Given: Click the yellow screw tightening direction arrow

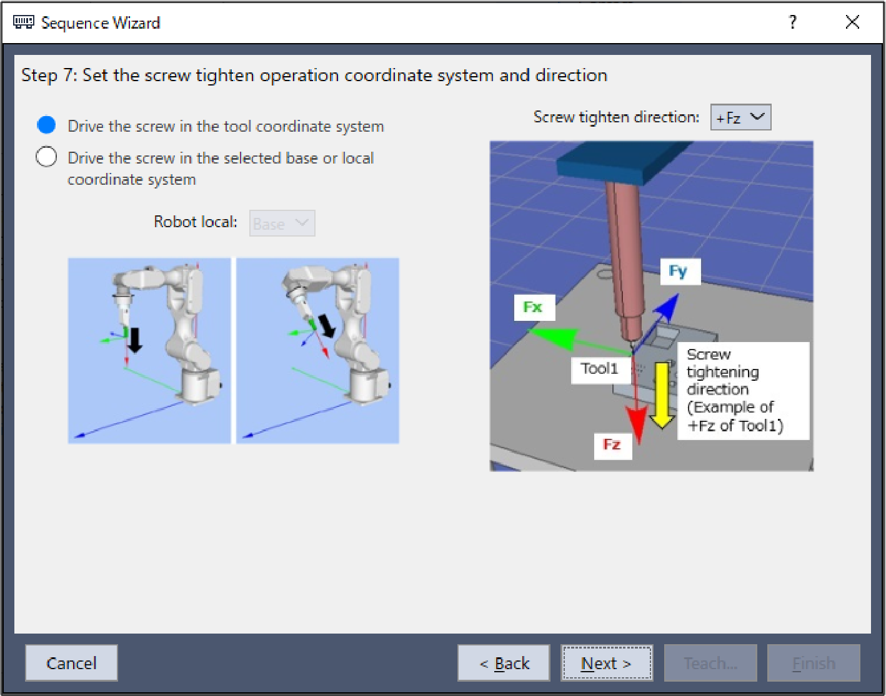Looking at the screenshot, I should pos(661,395).
